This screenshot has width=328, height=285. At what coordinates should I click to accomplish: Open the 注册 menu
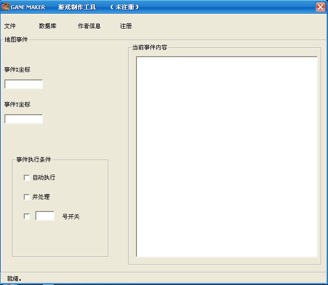[x=126, y=26]
